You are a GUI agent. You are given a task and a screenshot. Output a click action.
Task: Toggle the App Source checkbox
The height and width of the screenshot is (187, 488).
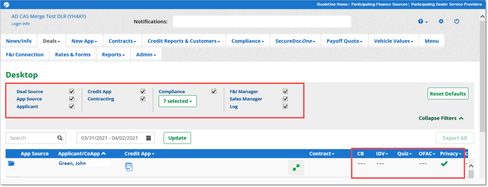72,99
